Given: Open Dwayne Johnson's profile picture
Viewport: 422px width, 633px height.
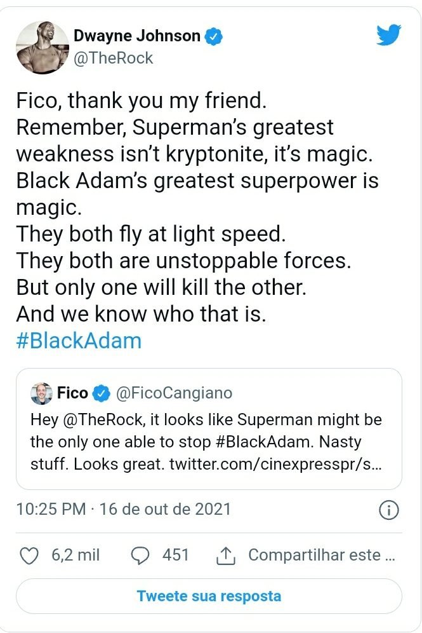Looking at the screenshot, I should [41, 46].
